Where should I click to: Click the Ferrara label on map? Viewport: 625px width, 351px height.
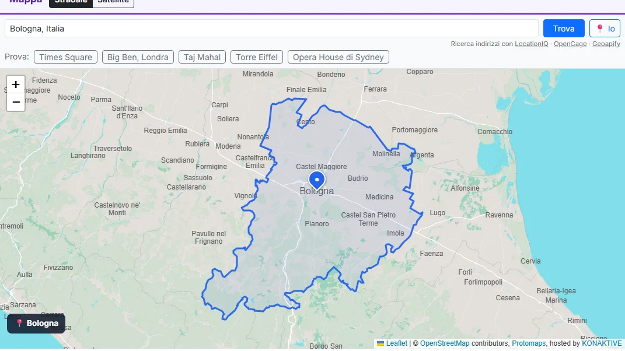(375, 89)
